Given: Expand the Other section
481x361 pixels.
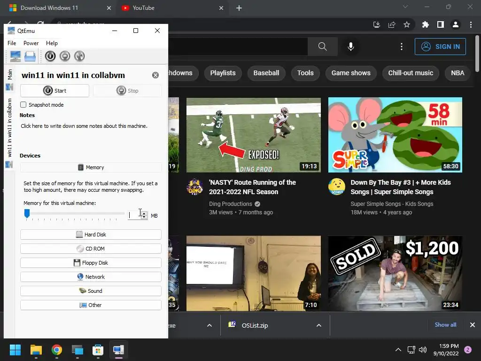Looking at the screenshot, I should 91,305.
